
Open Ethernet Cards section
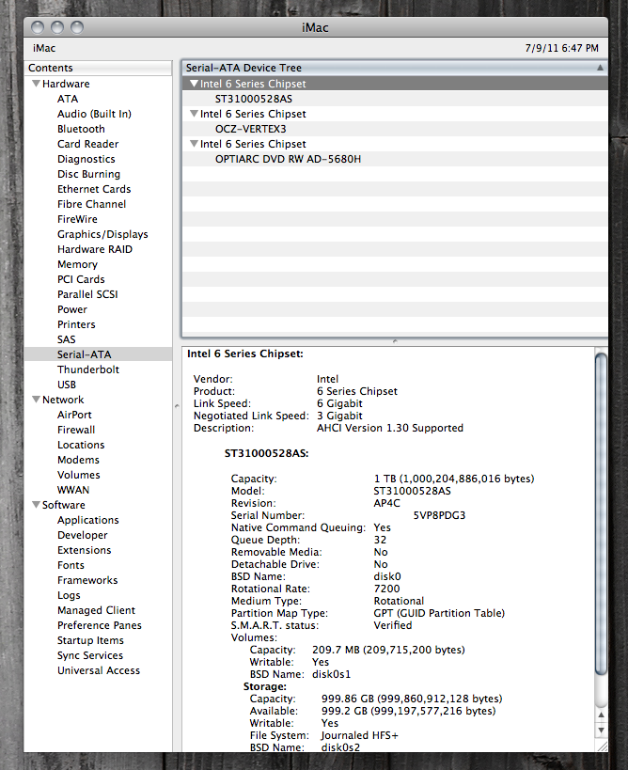coord(94,189)
